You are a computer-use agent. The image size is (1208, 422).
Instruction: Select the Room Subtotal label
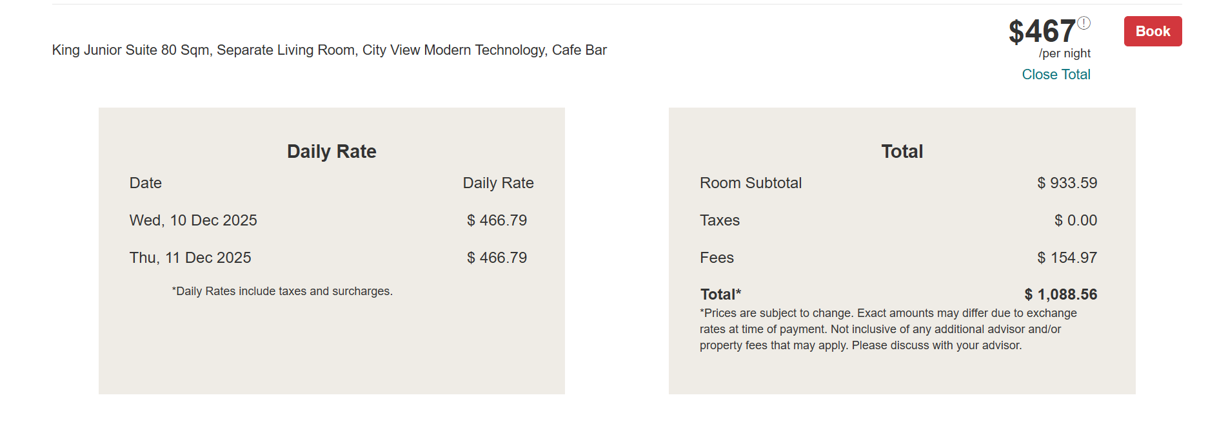pos(751,183)
